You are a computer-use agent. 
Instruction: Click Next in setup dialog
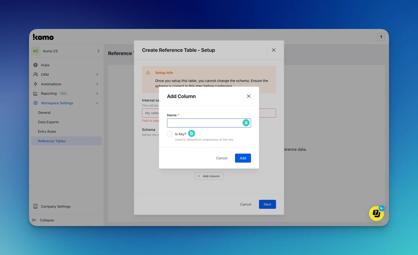pos(267,204)
